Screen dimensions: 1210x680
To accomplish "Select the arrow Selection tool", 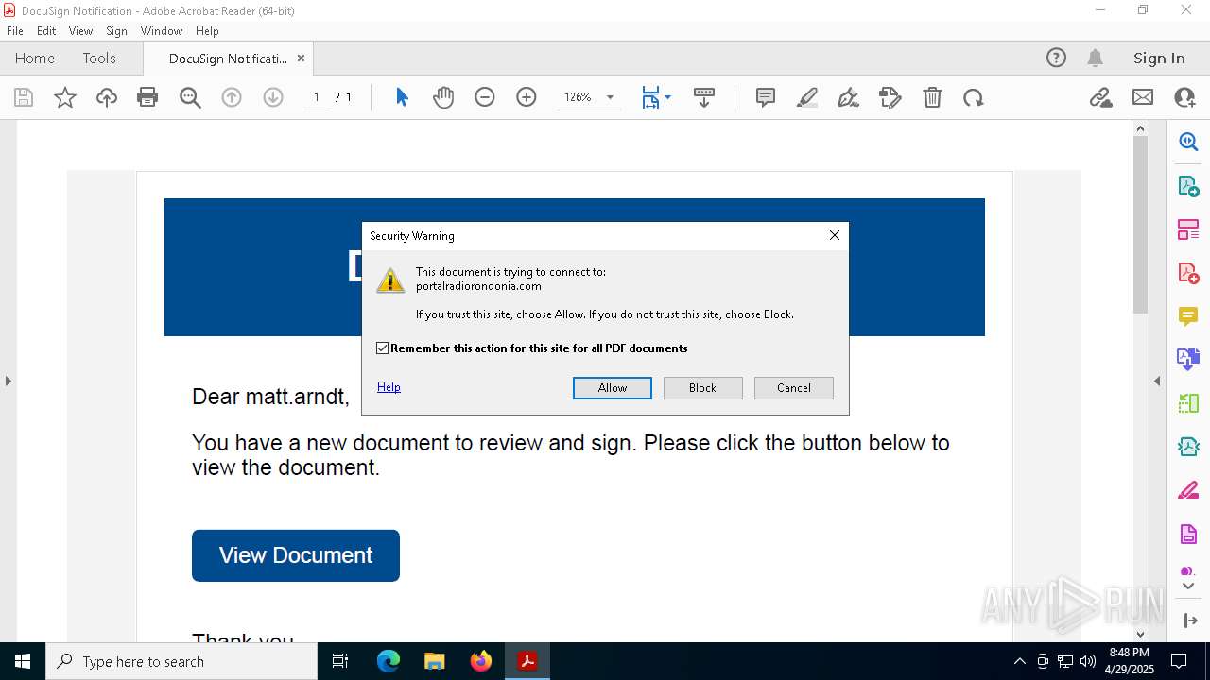I will tap(402, 97).
